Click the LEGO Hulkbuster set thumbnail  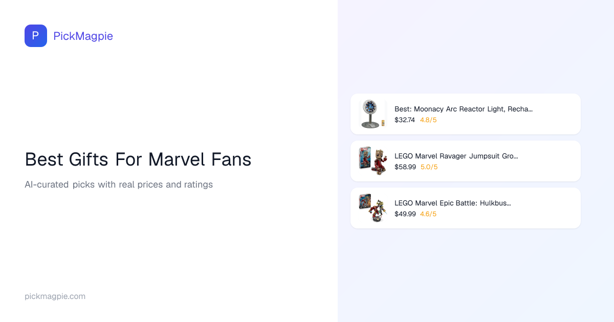[x=372, y=208]
